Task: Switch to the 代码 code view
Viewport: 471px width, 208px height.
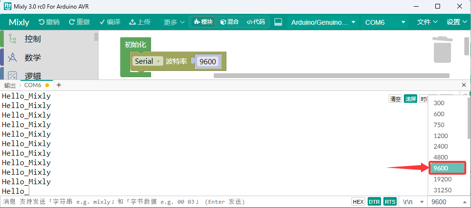Action: (256, 22)
